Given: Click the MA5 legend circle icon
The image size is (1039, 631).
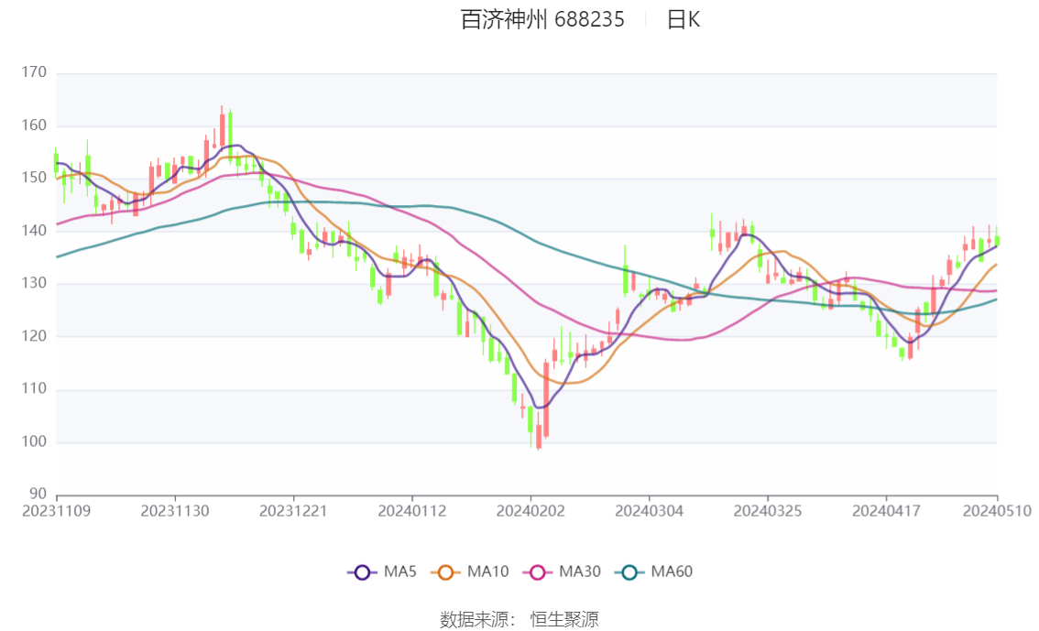Looking at the screenshot, I should click(x=364, y=571).
